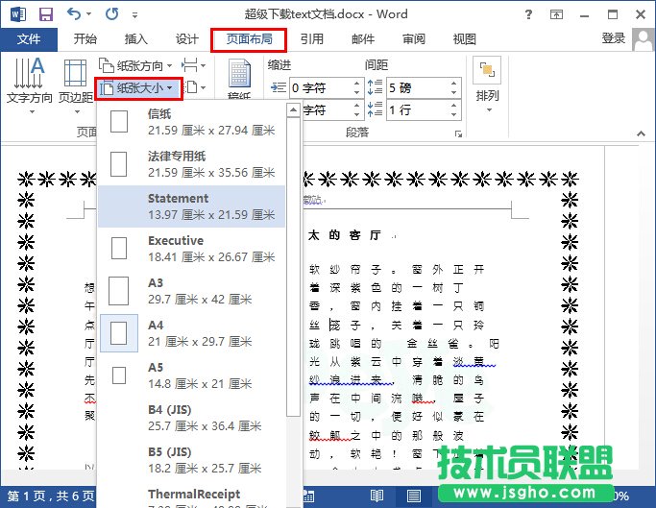Click the spacing after 1 行 field
Viewport: 656px width, 508px height.
pyautogui.click(x=418, y=110)
